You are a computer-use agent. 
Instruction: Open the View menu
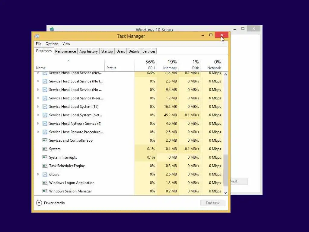click(x=66, y=44)
